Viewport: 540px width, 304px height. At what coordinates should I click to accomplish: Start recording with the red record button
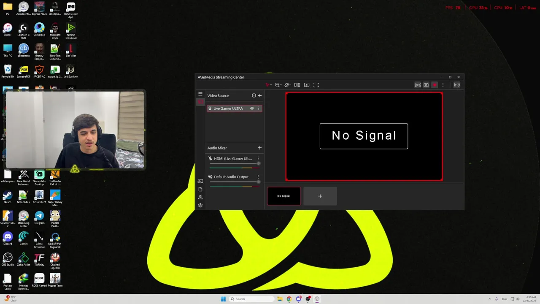(x=435, y=85)
